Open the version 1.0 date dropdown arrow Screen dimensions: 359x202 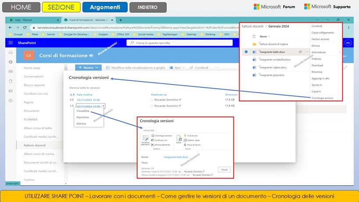click(104, 106)
